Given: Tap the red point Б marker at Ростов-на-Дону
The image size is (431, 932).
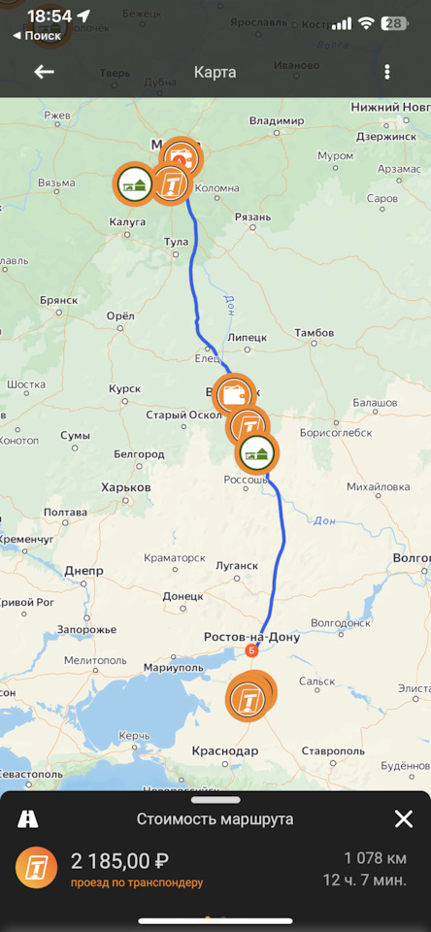Looking at the screenshot, I should tap(251, 650).
